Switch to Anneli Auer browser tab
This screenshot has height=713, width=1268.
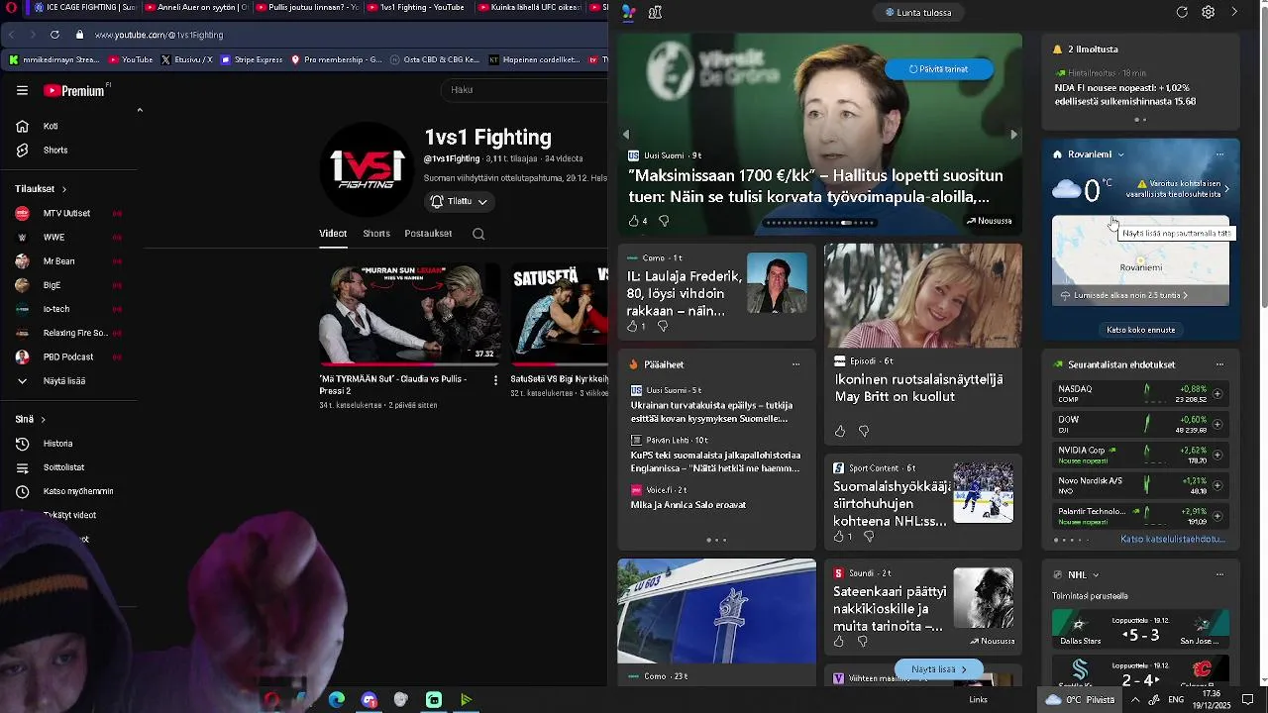click(x=195, y=8)
